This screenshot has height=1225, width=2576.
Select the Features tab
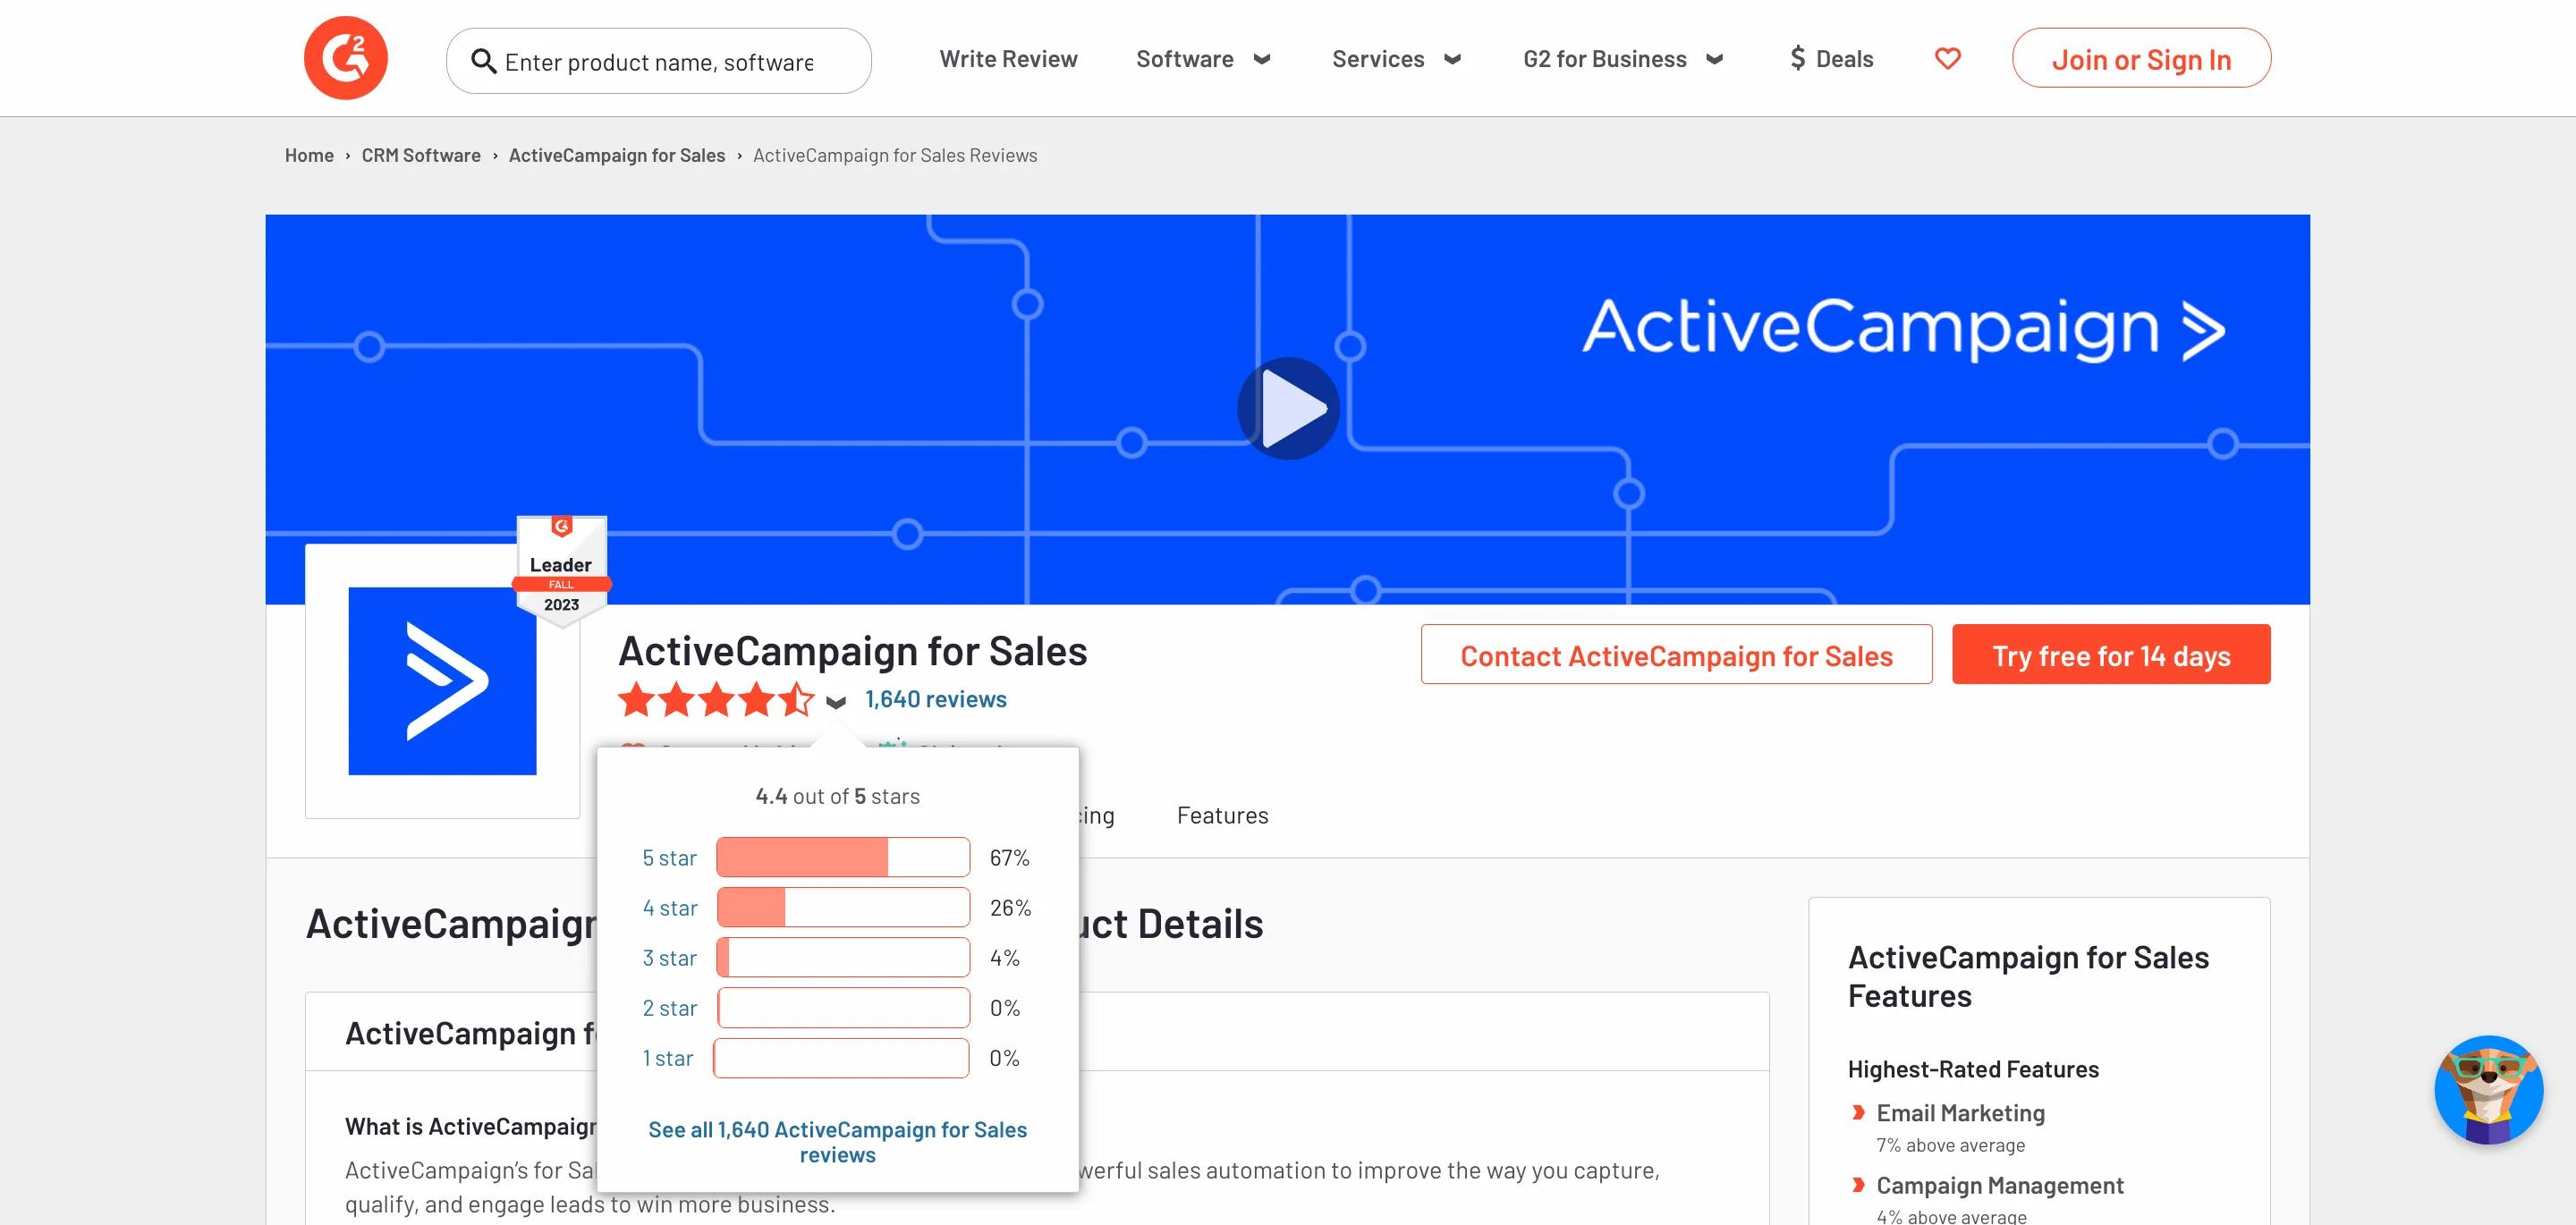point(1223,815)
